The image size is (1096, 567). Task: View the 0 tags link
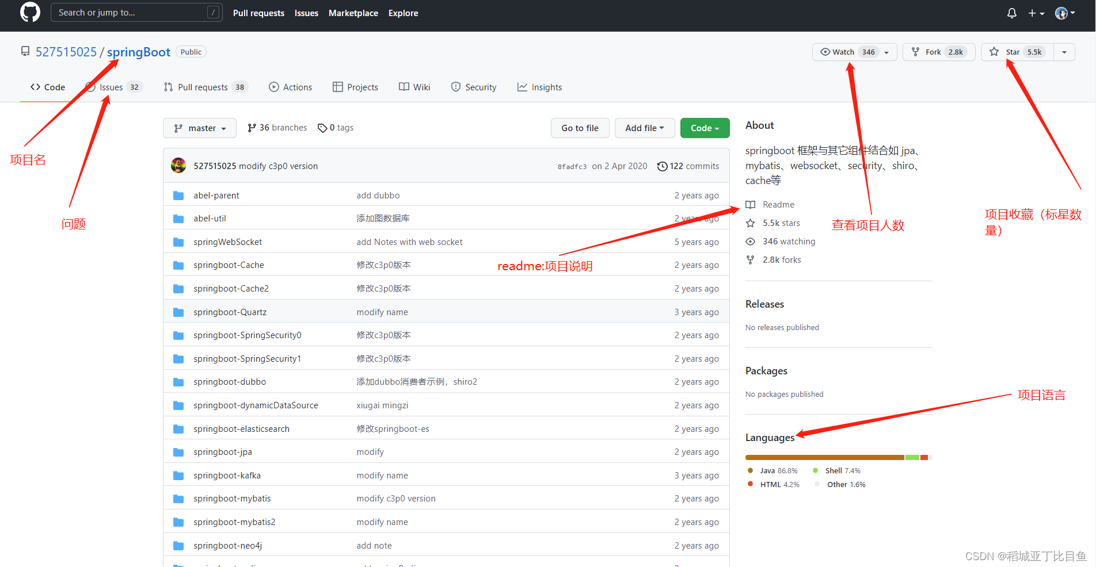click(336, 128)
